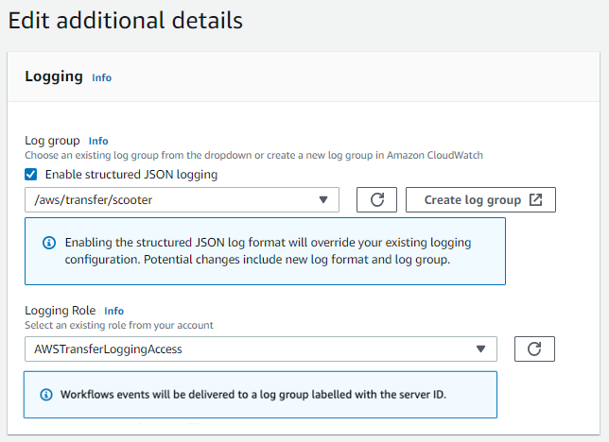Viewport: 609px width, 442px height.
Task: Refresh the log group list
Action: [x=376, y=200]
